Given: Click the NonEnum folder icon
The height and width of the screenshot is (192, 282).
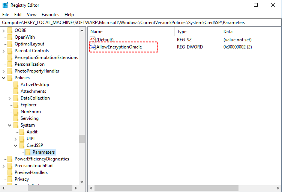Looking at the screenshot, I should coord(16,112).
